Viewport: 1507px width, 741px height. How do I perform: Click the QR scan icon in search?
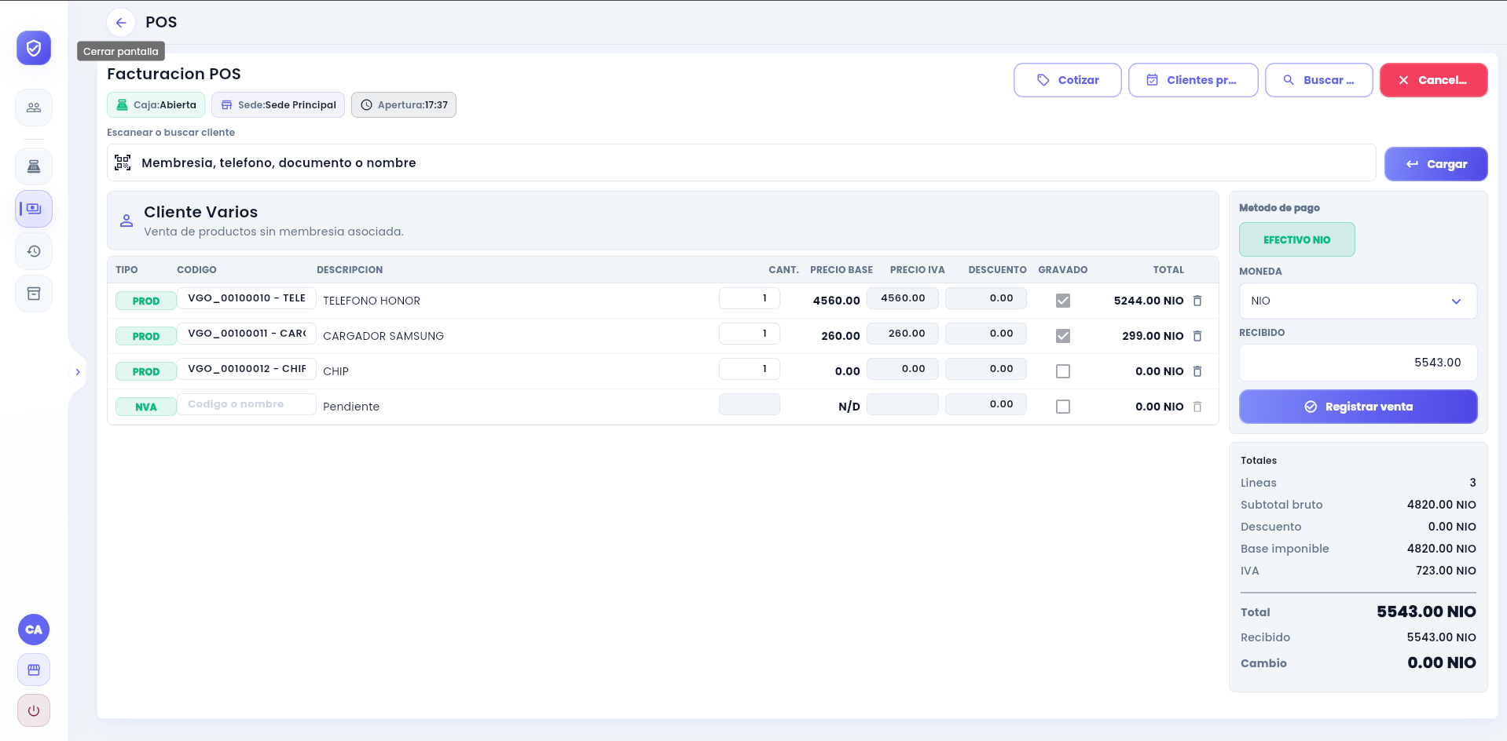[123, 162]
